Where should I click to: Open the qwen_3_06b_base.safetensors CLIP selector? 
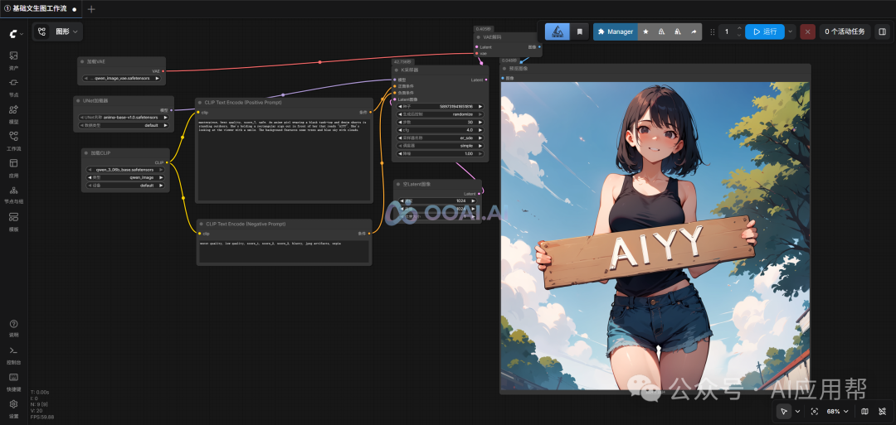click(x=126, y=170)
